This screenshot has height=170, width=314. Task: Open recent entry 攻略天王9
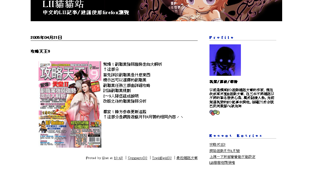coord(217,144)
